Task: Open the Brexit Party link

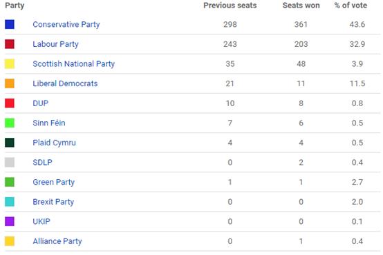Action: 53,202
